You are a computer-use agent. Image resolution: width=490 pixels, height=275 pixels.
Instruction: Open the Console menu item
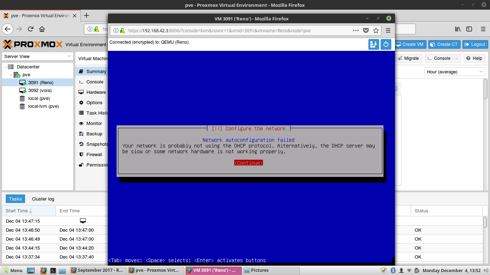(92, 82)
